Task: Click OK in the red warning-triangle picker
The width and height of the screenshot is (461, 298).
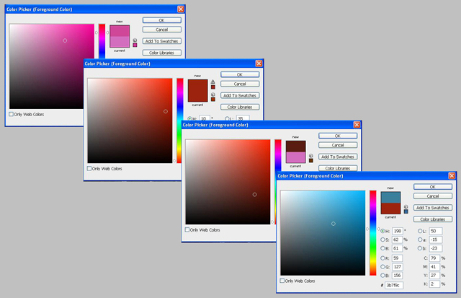Action: click(x=240, y=74)
